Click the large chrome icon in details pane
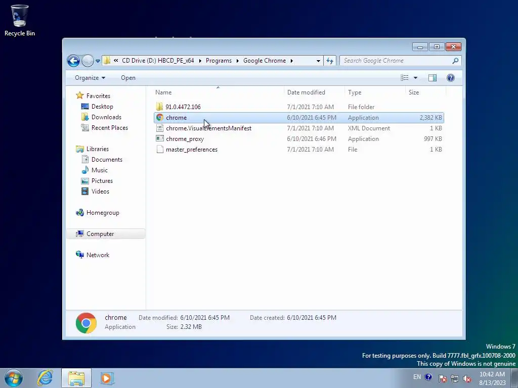 tap(86, 323)
